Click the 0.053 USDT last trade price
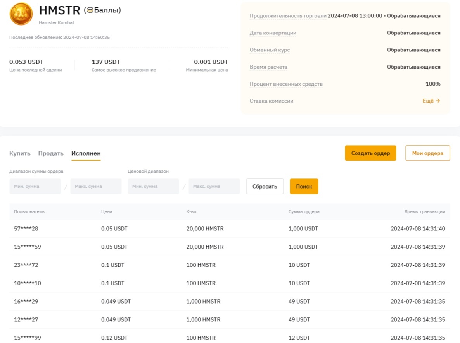The image size is (460, 343). 26,62
